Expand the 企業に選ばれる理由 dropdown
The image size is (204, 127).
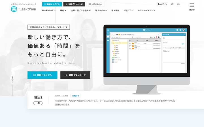point(81,10)
